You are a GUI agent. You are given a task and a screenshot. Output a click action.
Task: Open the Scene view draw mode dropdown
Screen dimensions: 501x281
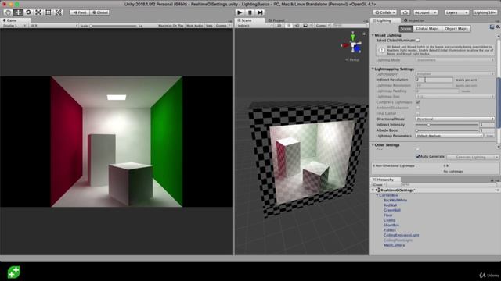pyautogui.click(x=254, y=26)
